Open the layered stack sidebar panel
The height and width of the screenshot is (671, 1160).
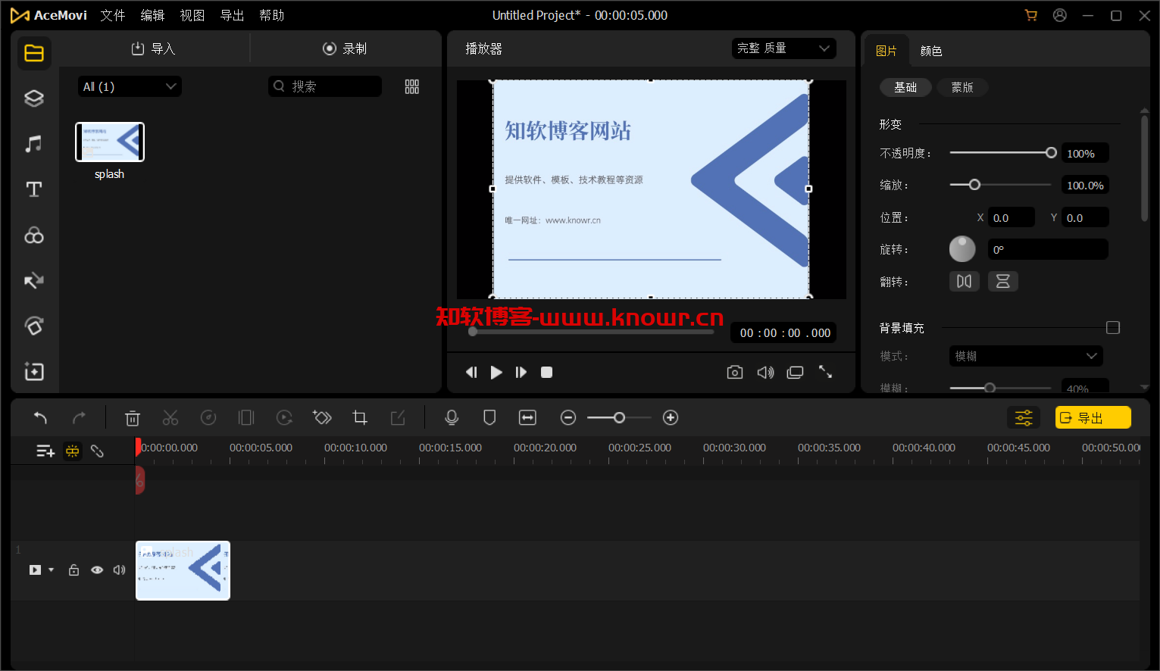point(34,98)
